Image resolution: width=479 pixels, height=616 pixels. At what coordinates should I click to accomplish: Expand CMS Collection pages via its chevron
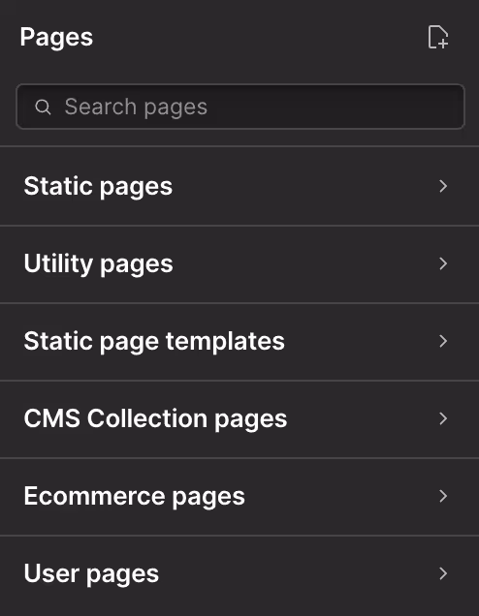pos(443,418)
